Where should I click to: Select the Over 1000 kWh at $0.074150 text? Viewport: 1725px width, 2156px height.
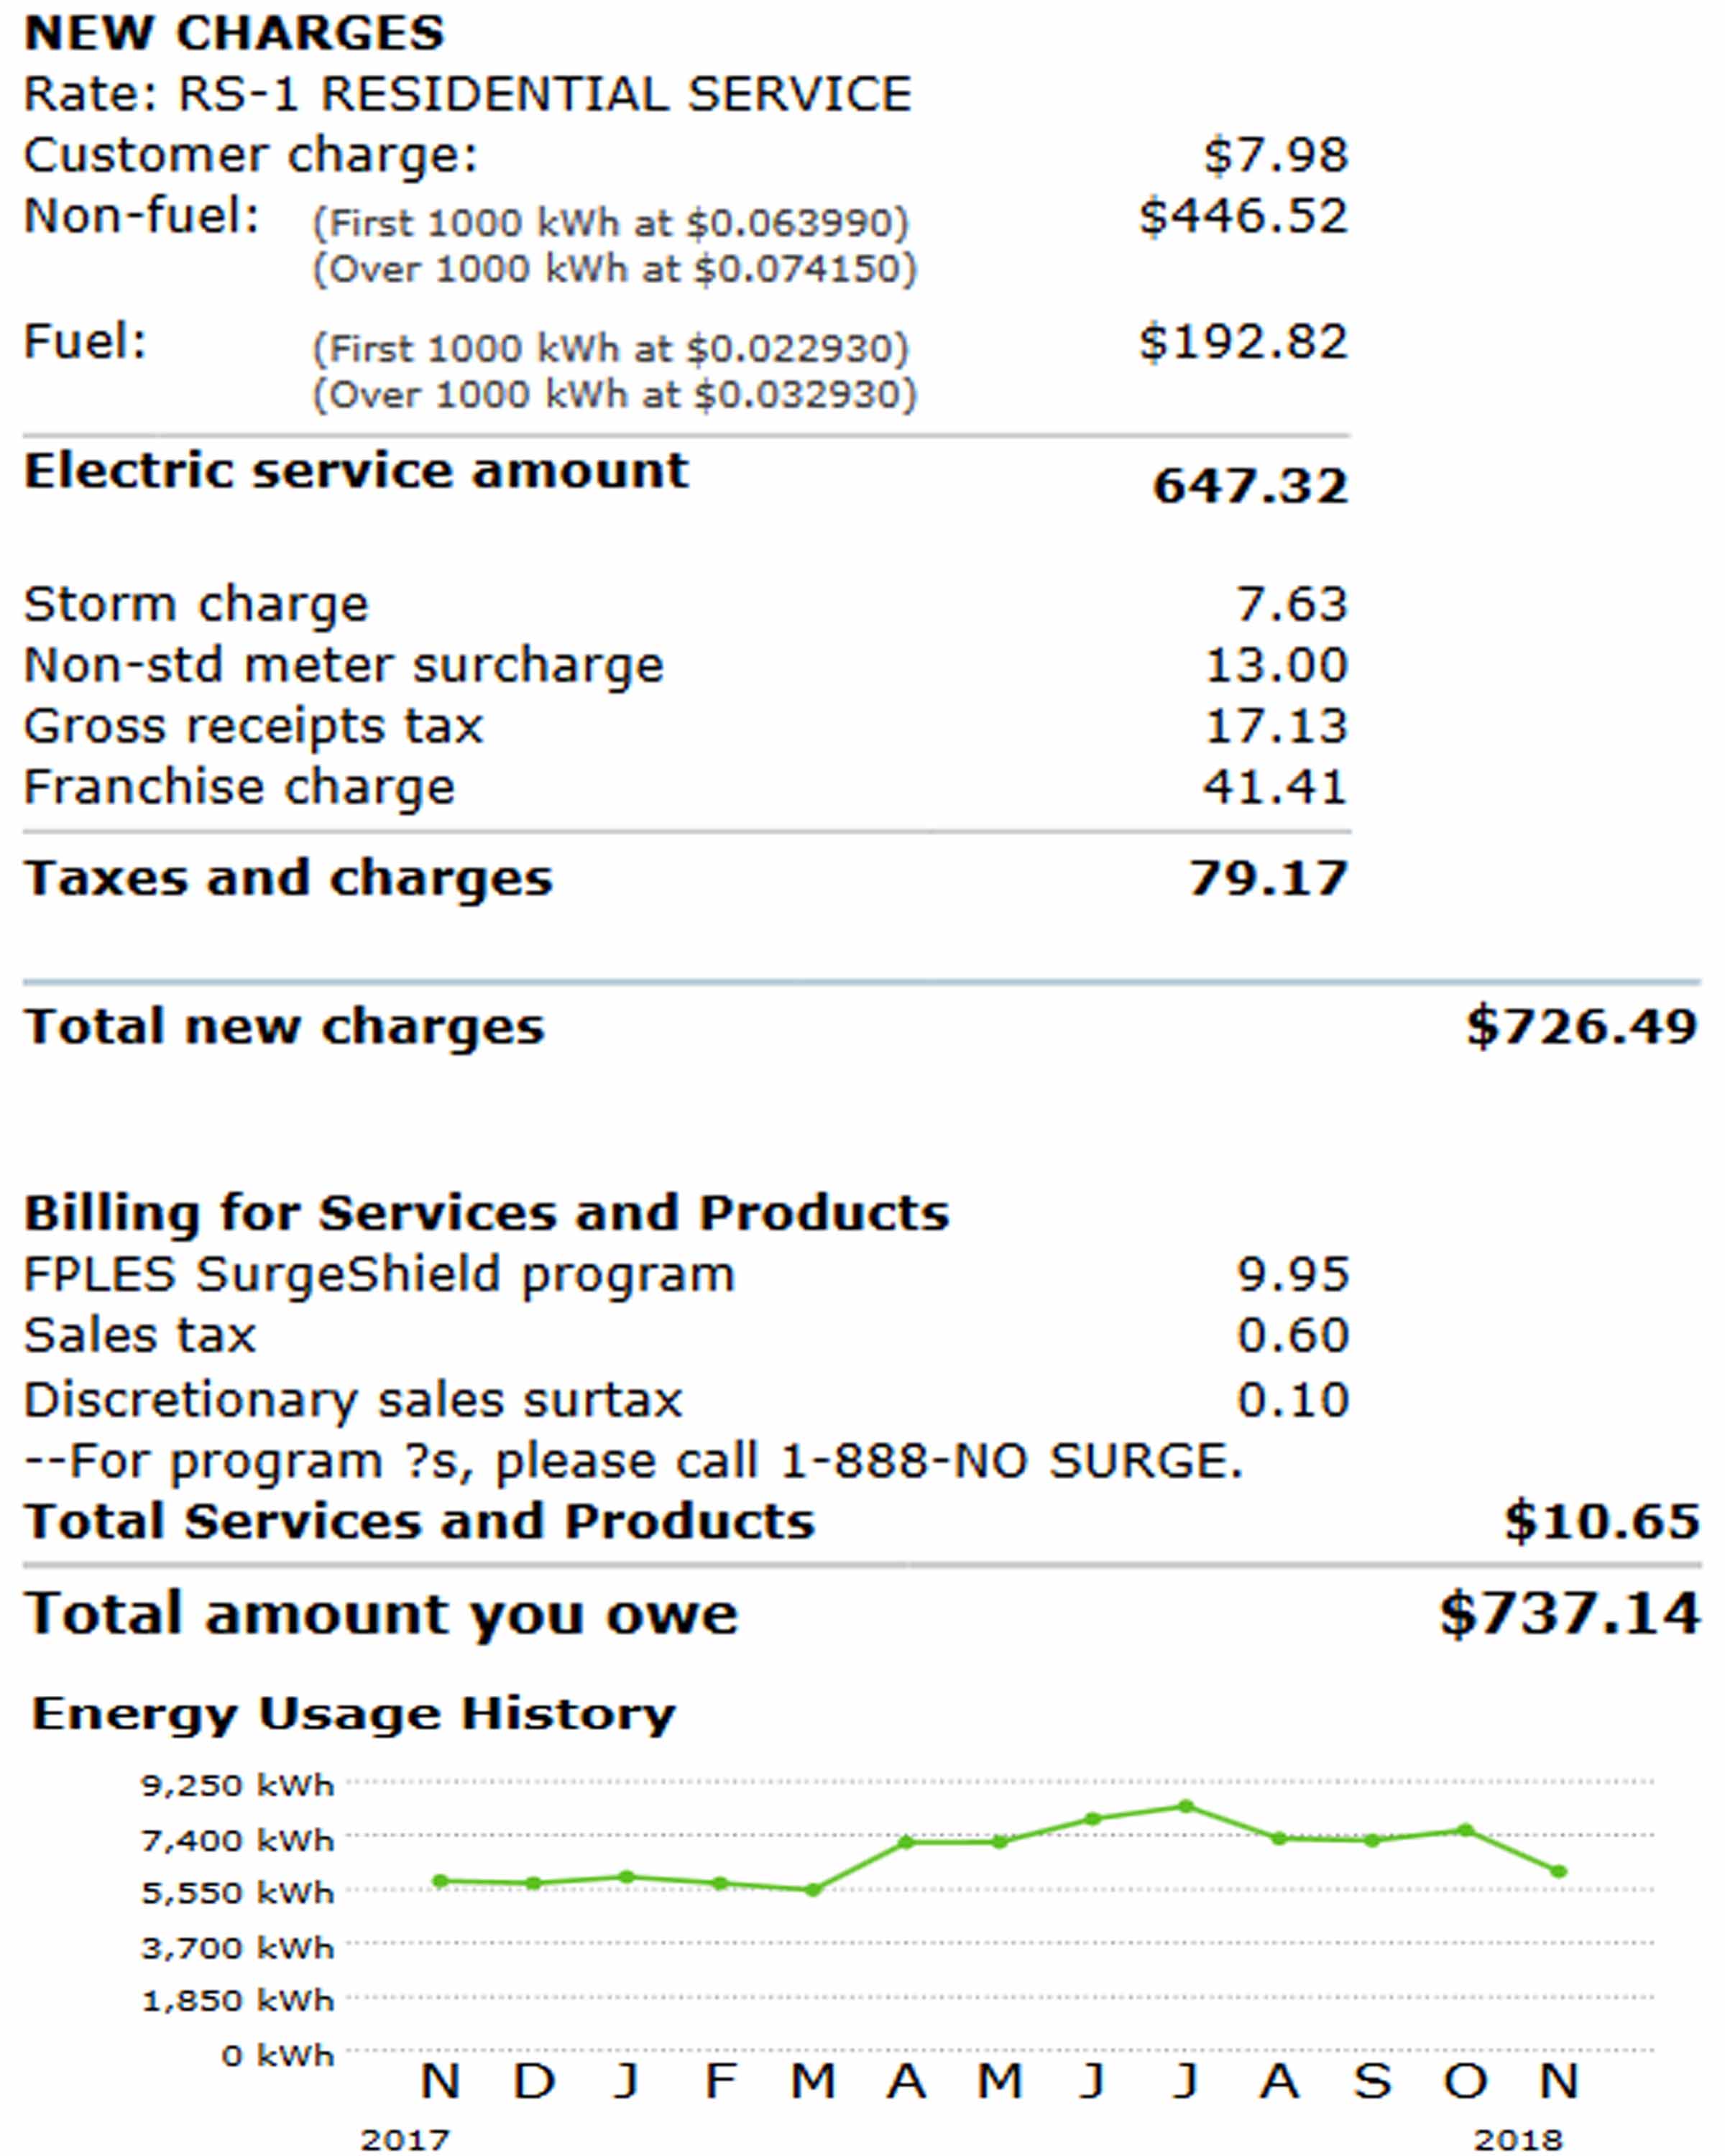[x=615, y=269]
